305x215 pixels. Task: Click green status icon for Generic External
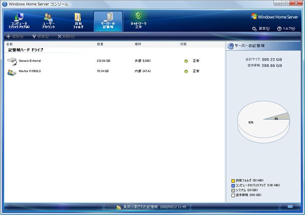186,61
